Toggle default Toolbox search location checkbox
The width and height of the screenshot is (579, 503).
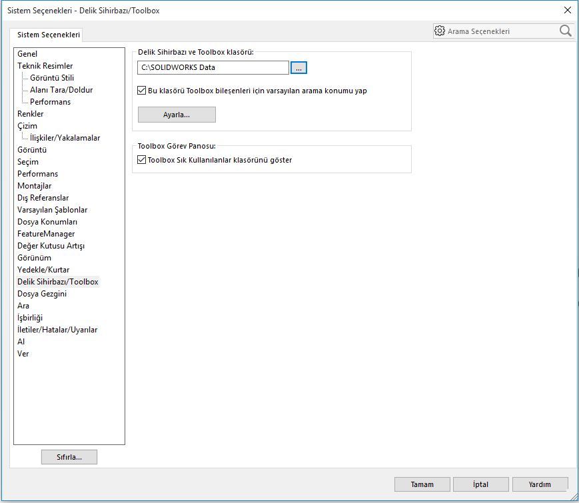(x=141, y=91)
